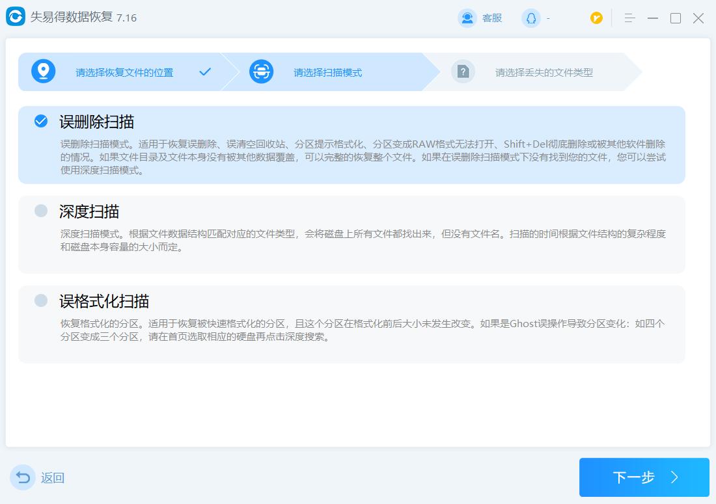
Task: Click the circular return arrow icon at bottom left
Action: click(x=23, y=477)
